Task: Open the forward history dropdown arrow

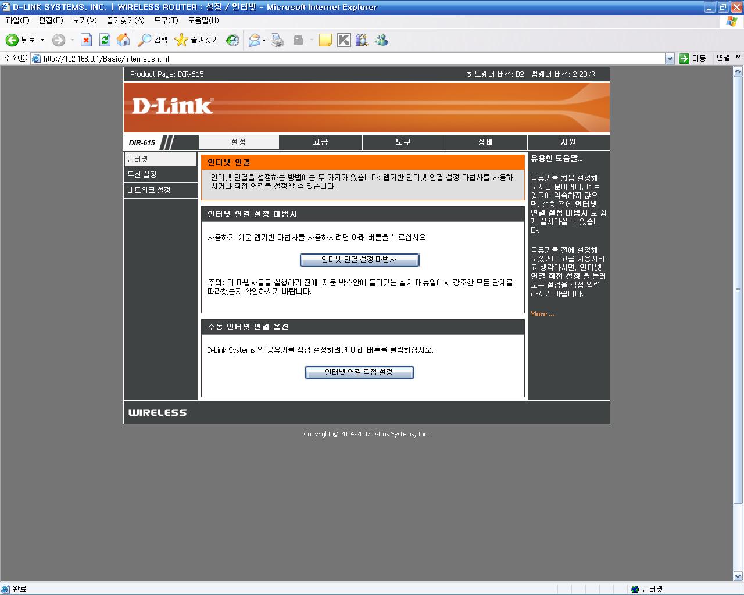Action: 72,40
